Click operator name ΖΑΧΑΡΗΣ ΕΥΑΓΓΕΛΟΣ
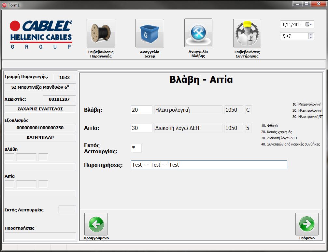The height and width of the screenshot is (252, 328). pyautogui.click(x=40, y=109)
